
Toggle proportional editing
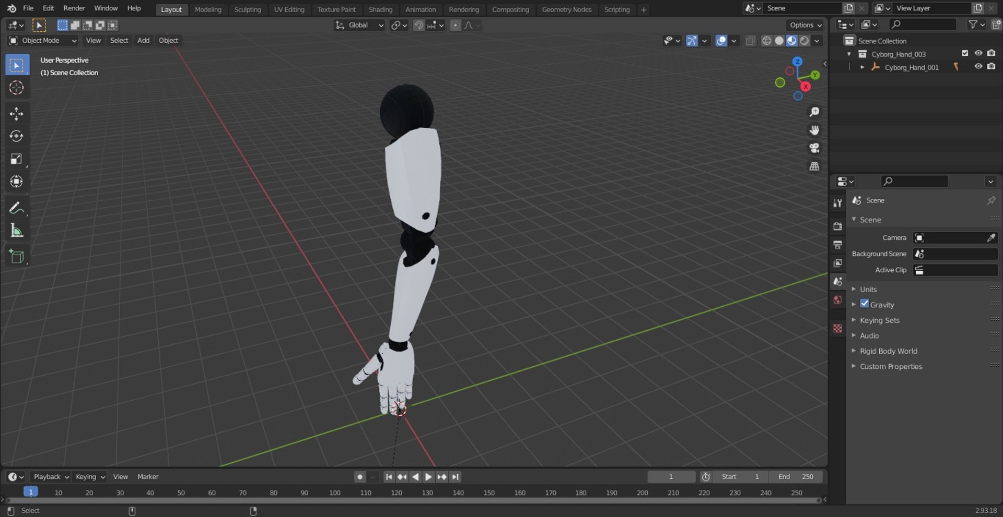click(x=456, y=25)
